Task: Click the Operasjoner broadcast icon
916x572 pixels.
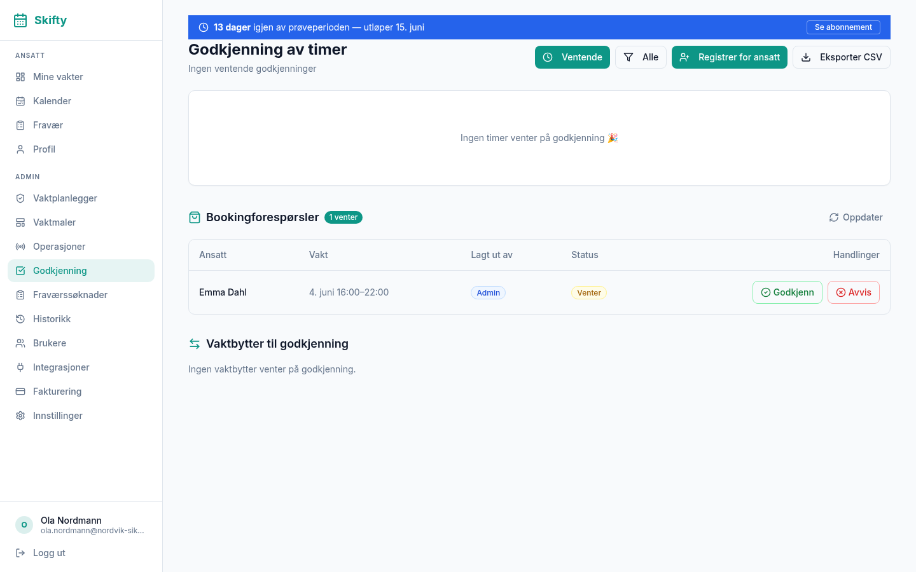Action: click(20, 247)
